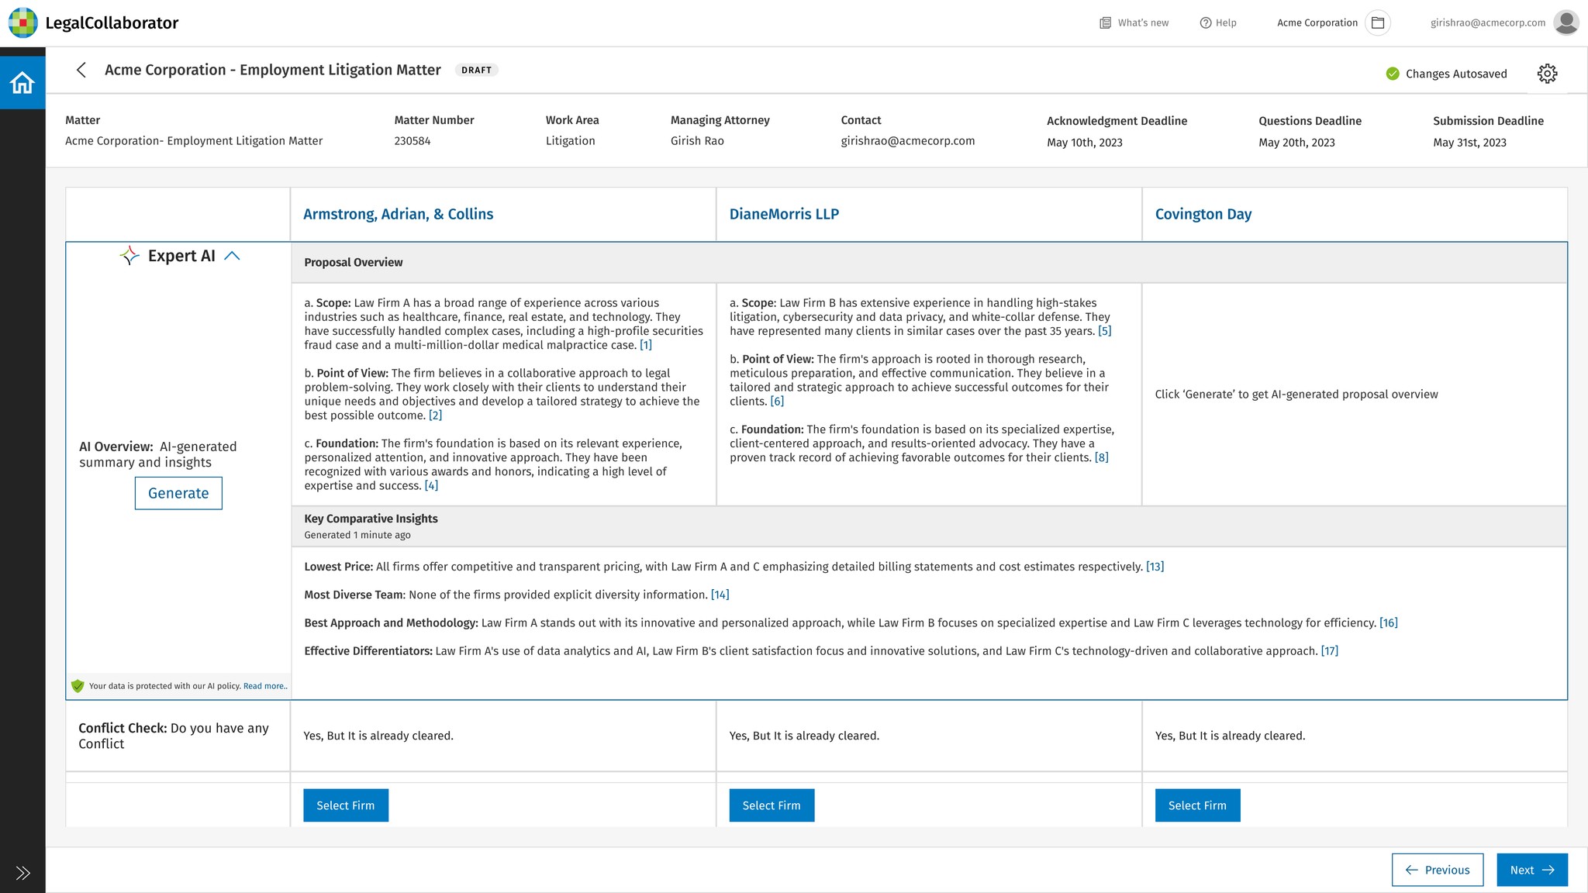Select Firm for Covington Day

pyautogui.click(x=1197, y=805)
